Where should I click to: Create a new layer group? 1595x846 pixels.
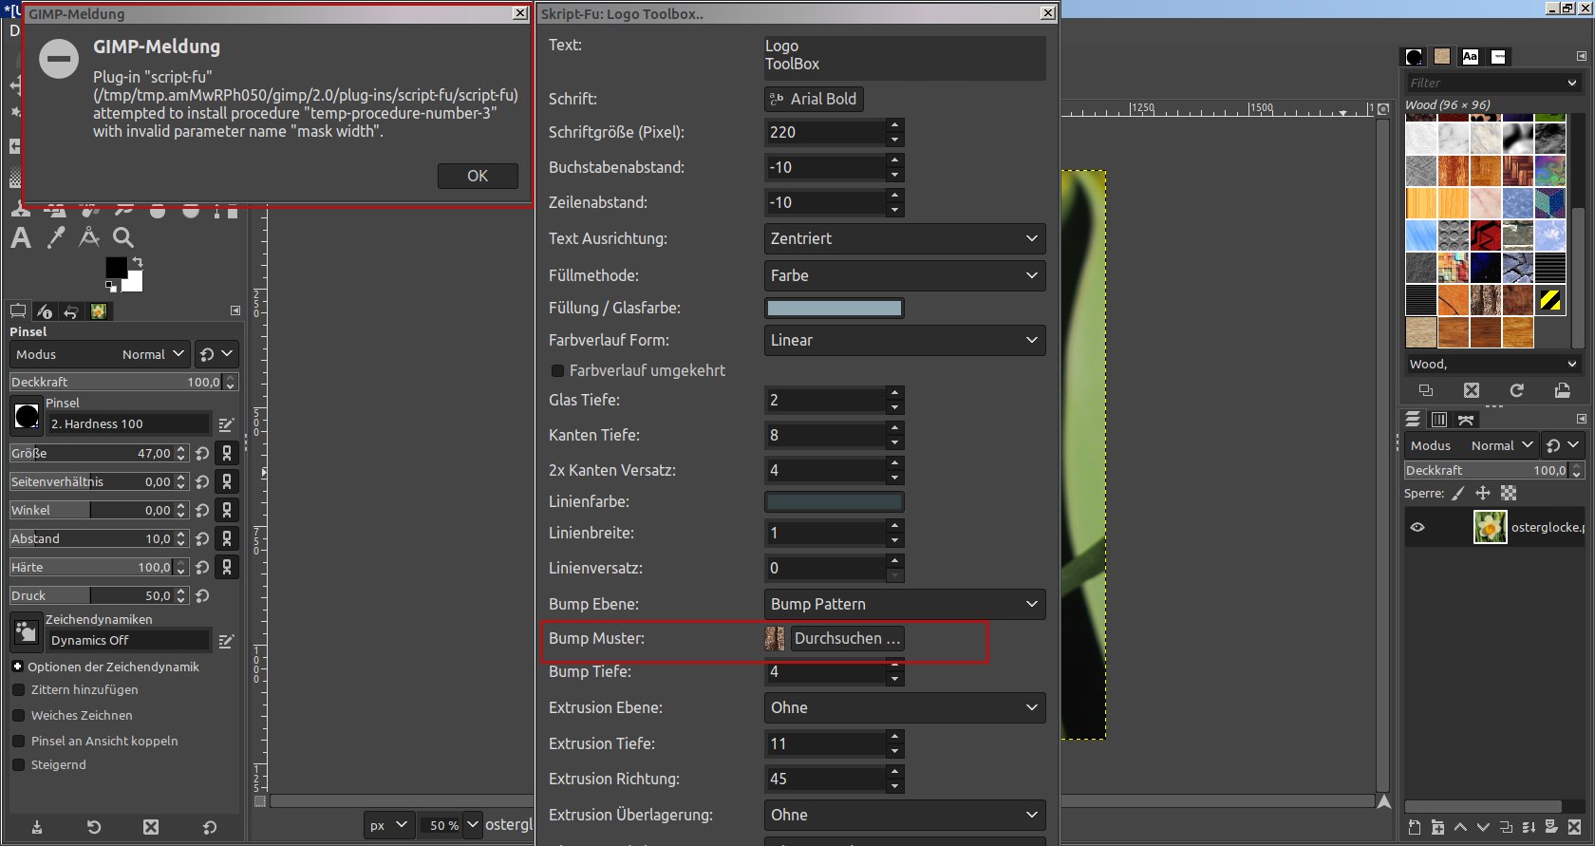point(1437,827)
